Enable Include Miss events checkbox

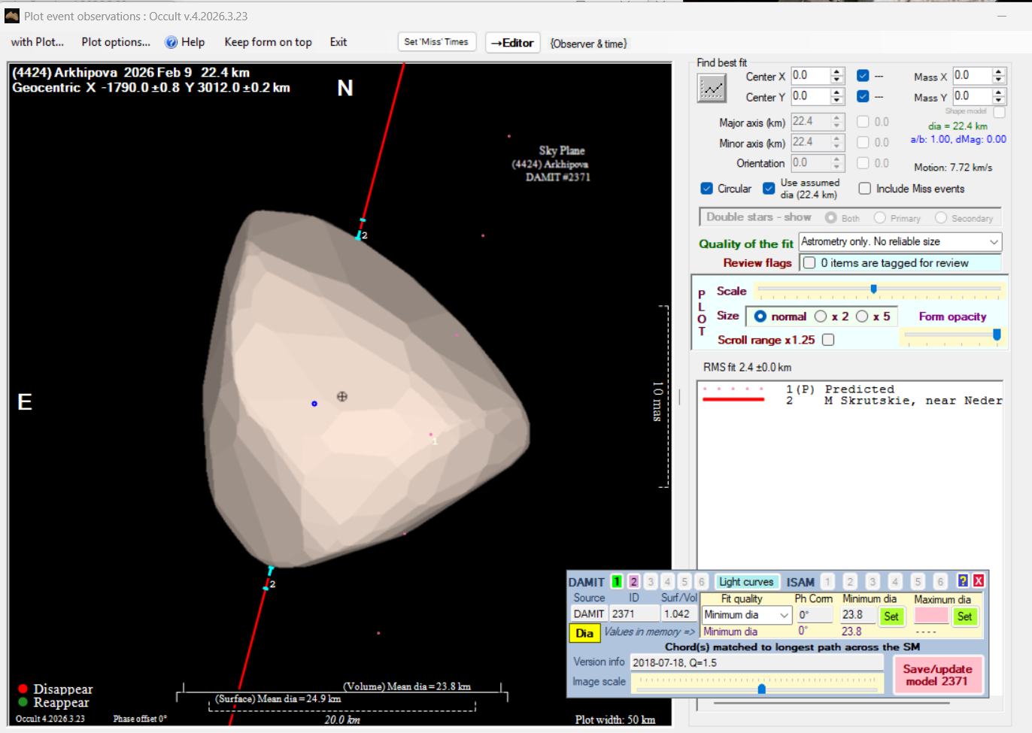[865, 189]
